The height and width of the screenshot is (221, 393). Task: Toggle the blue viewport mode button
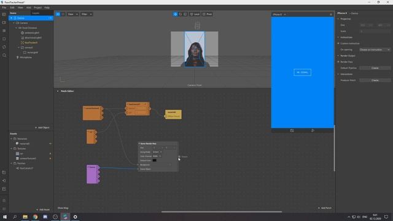58,14
